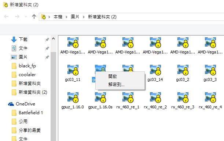Select the gc03_2 encrypted image icon
Screen dimensions: 224x141
point(183,70)
